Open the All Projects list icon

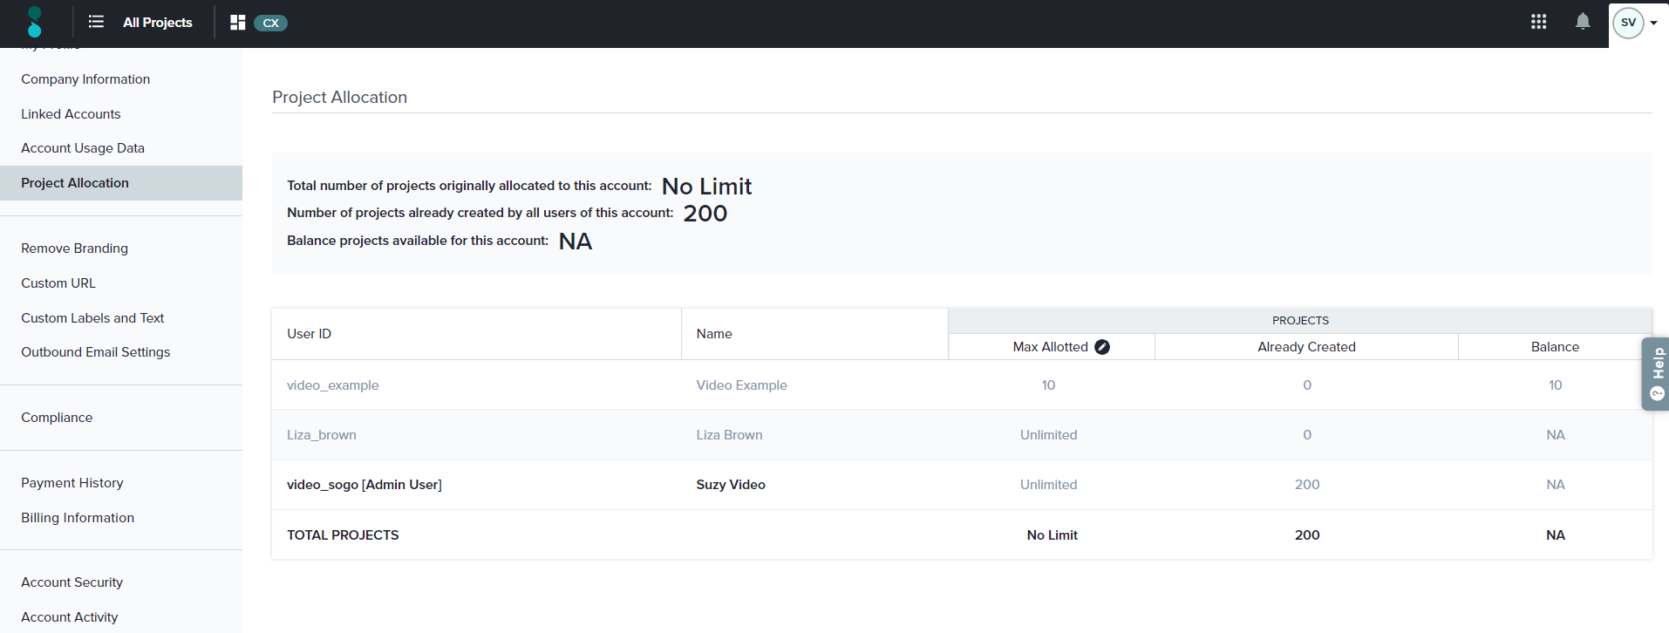[x=96, y=22]
